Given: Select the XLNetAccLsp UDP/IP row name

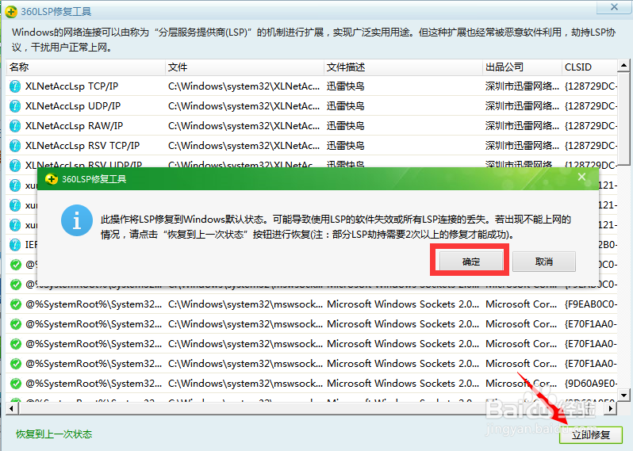Looking at the screenshot, I should click(73, 106).
